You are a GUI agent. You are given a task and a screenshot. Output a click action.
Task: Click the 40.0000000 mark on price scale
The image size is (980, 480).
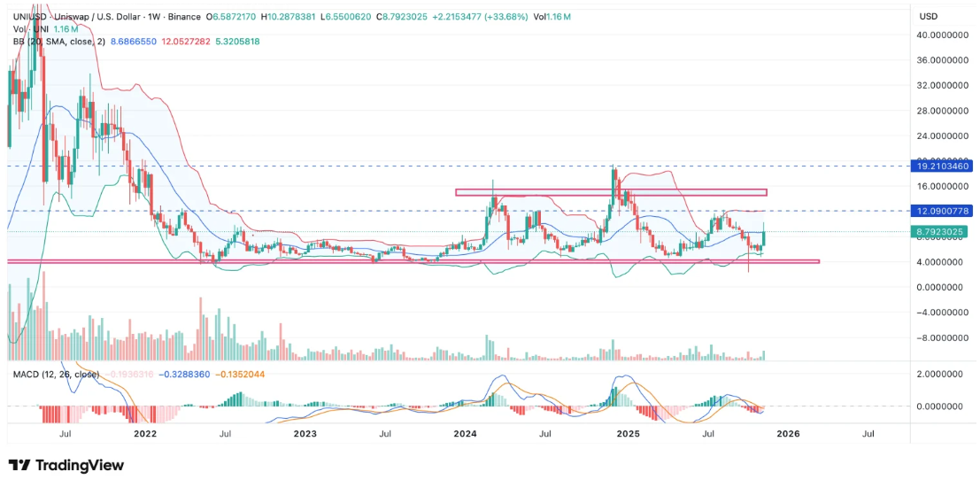[942, 35]
